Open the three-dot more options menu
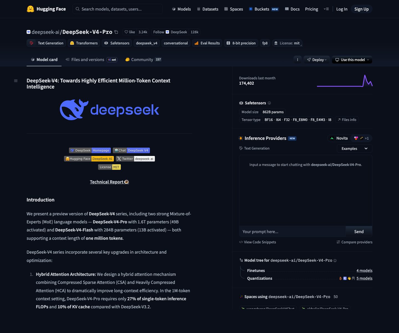The height and width of the screenshot is (333, 399). tap(297, 60)
